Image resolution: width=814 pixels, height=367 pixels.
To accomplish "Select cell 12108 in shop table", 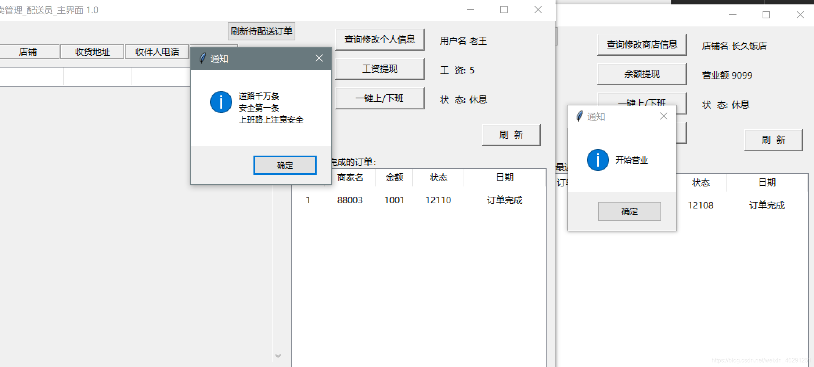I will click(700, 205).
